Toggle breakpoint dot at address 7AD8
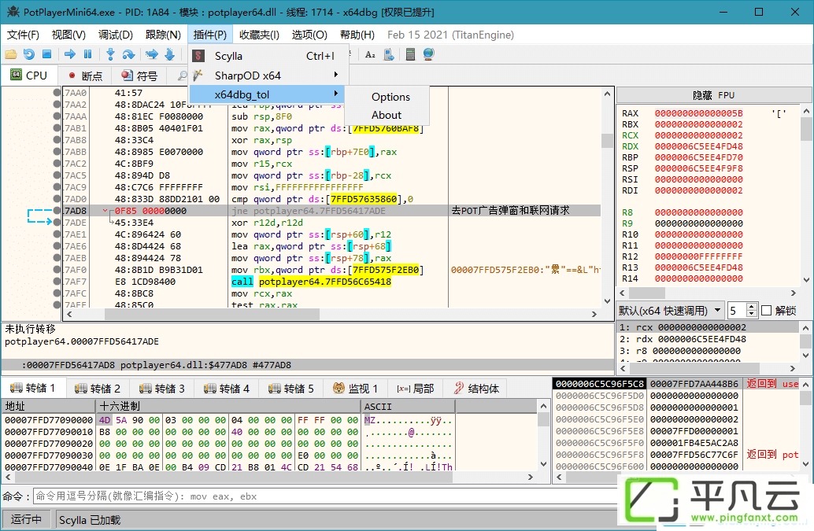 pyautogui.click(x=57, y=211)
